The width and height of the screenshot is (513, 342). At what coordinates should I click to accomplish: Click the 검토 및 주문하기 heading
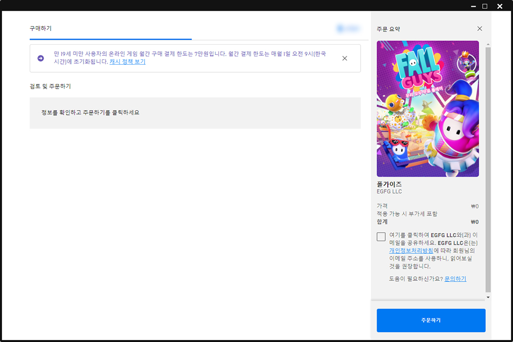pos(50,86)
